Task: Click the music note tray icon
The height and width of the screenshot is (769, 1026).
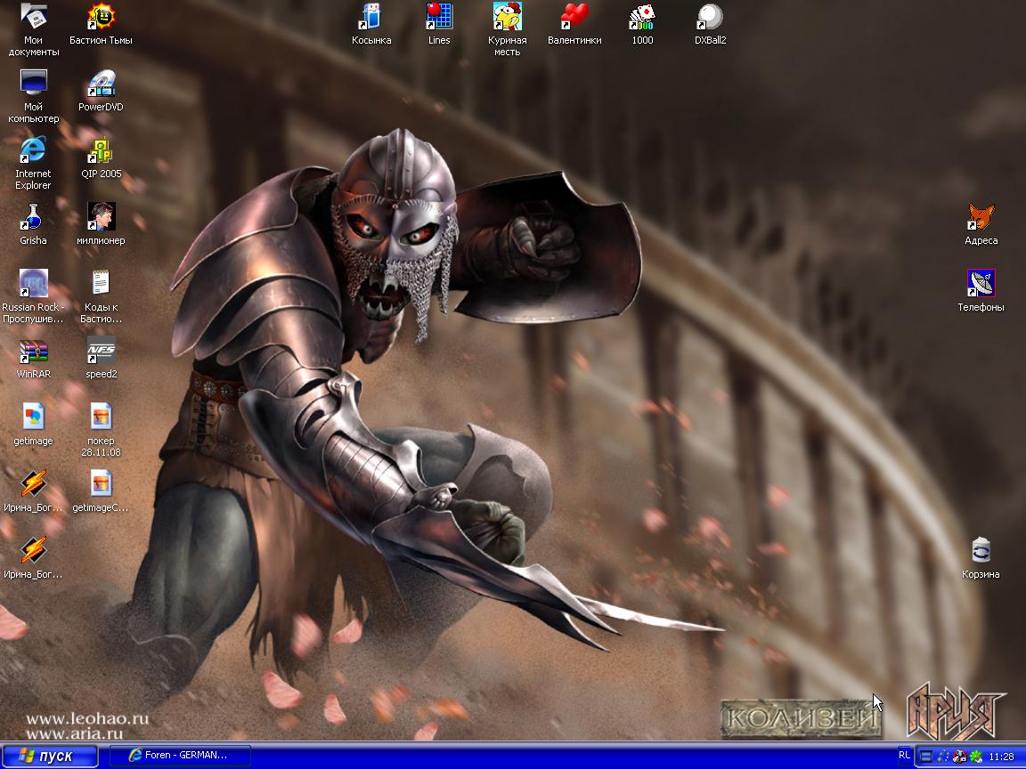Action: 943,757
